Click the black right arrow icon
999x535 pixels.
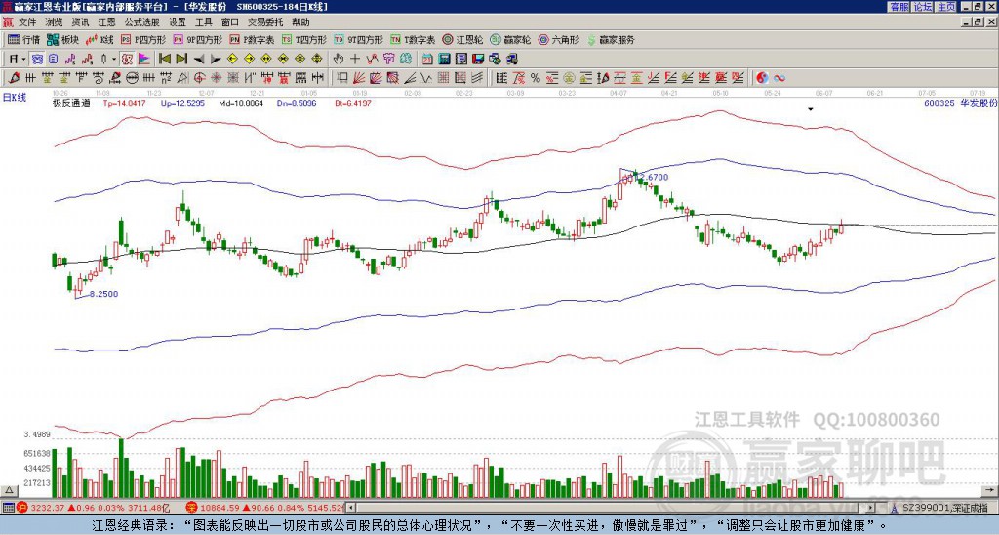tap(216, 60)
